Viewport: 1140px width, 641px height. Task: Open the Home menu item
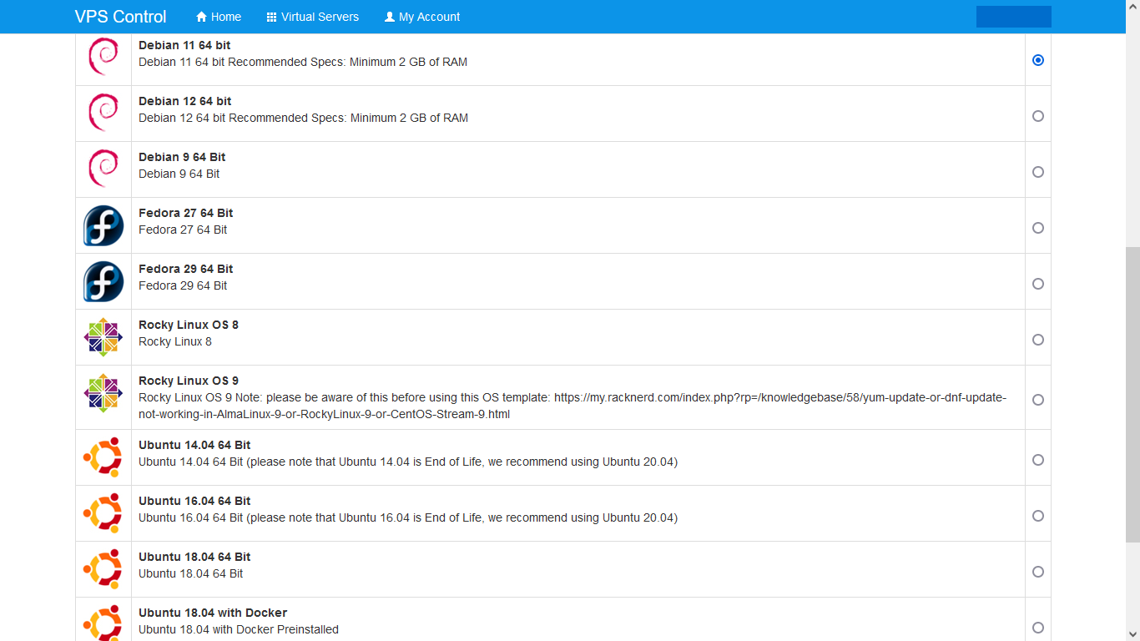click(x=219, y=17)
